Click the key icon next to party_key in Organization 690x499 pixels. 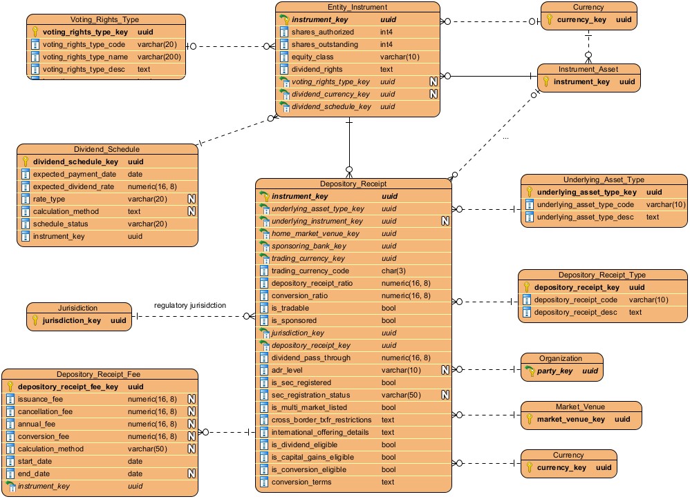point(530,371)
